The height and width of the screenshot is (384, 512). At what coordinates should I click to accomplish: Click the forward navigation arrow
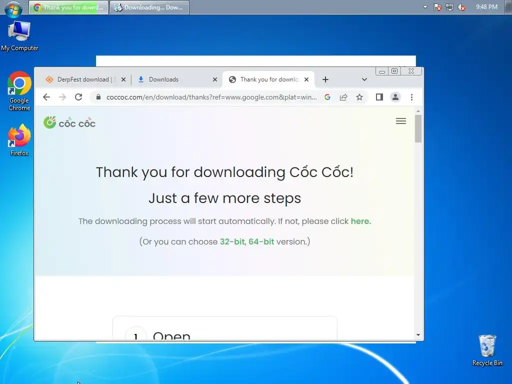tap(62, 97)
